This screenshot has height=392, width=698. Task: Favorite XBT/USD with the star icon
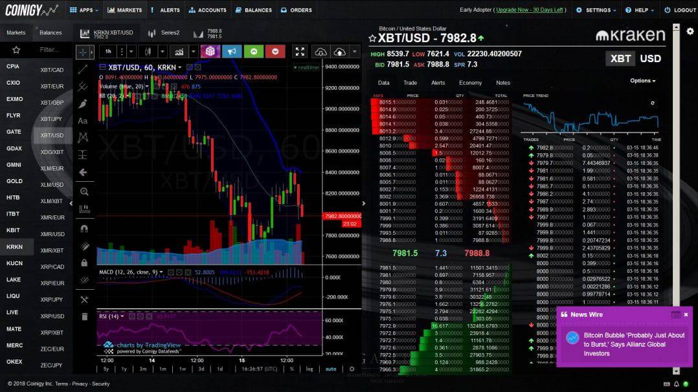372,38
